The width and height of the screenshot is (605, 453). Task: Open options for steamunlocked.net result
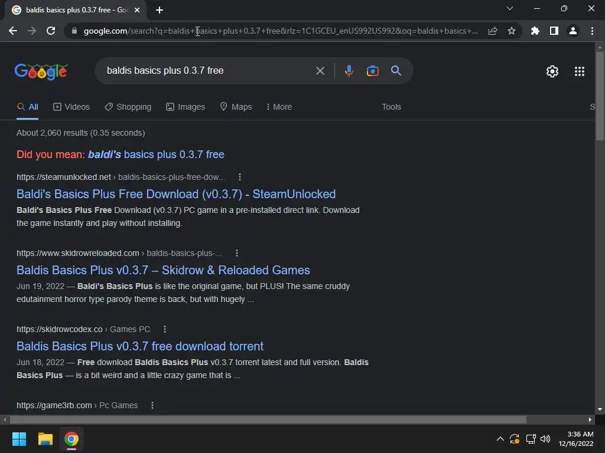[240, 177]
